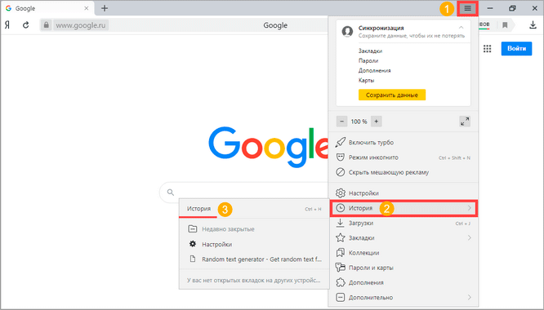Click the collections bookmark icon
Viewport: 544px width, 310px height.
click(341, 253)
